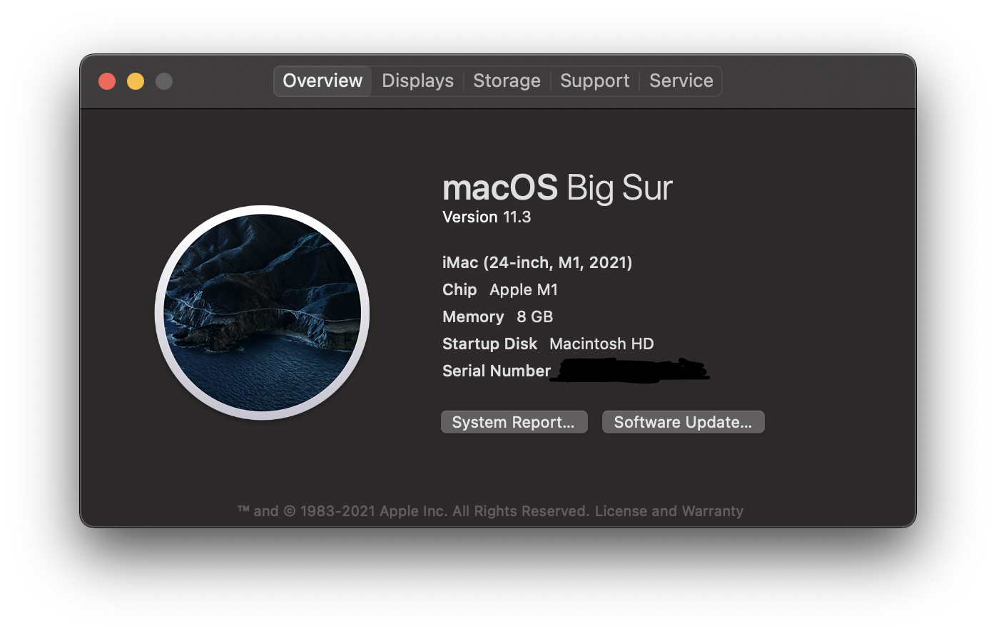
Task: Click the Serial Number label
Action: point(497,371)
